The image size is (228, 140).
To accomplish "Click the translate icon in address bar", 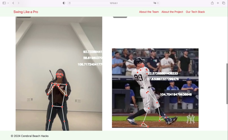I will pos(154,3).
